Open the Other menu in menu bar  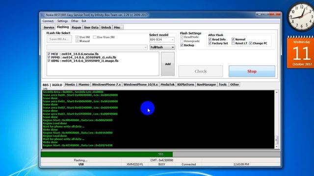click(x=75, y=21)
